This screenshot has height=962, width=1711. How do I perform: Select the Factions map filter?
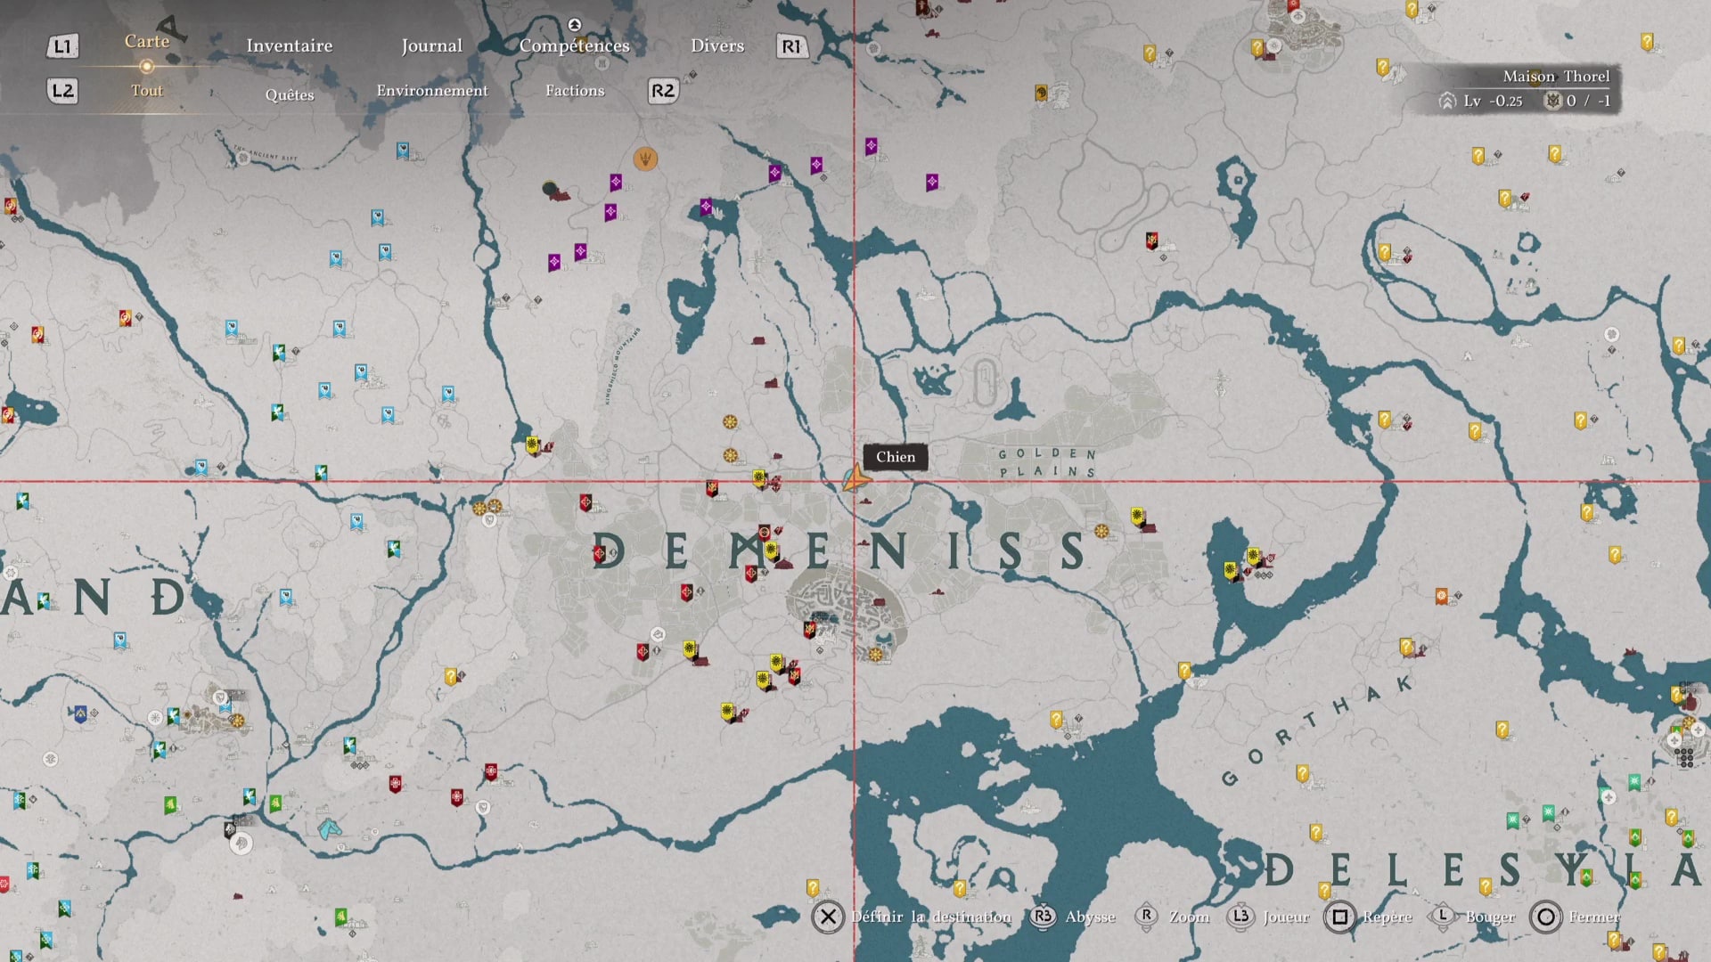coord(574,90)
